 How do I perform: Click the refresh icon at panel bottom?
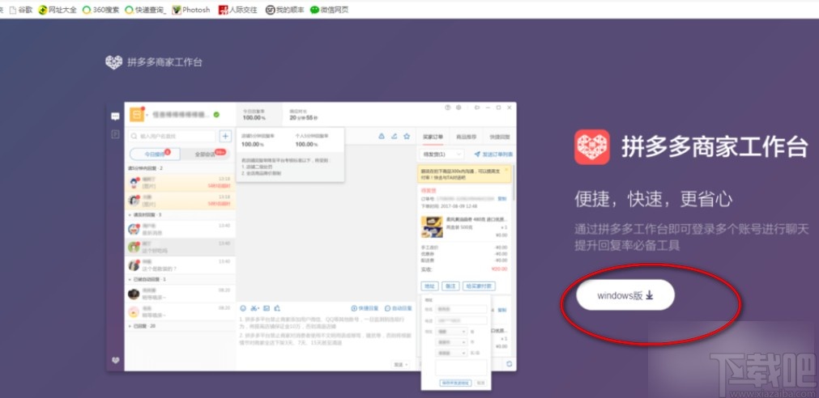pyautogui.click(x=509, y=364)
